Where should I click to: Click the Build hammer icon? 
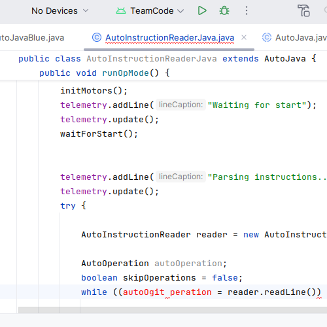[x=303, y=10]
